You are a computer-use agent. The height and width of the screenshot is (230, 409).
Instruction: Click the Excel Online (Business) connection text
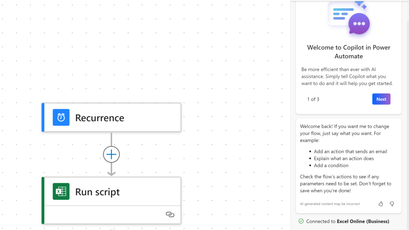pos(363,221)
